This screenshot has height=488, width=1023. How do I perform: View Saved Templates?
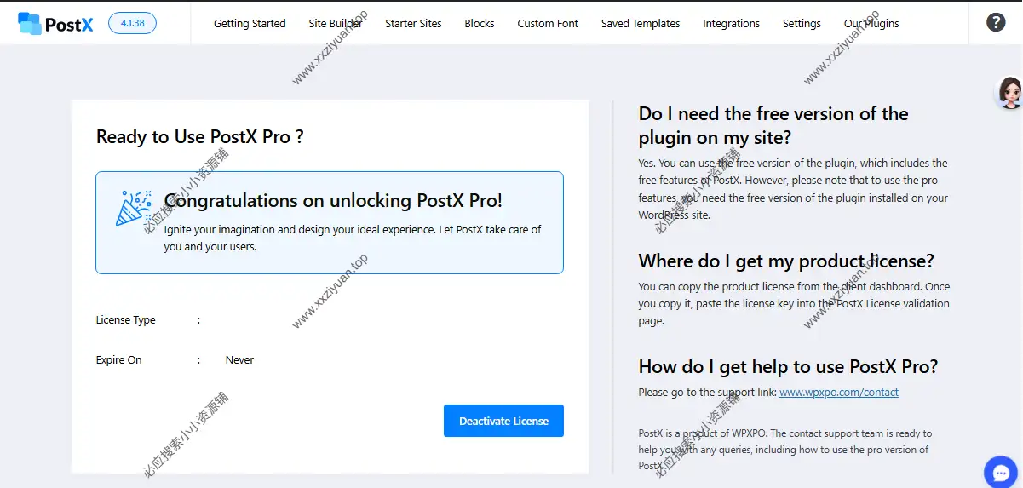[640, 24]
